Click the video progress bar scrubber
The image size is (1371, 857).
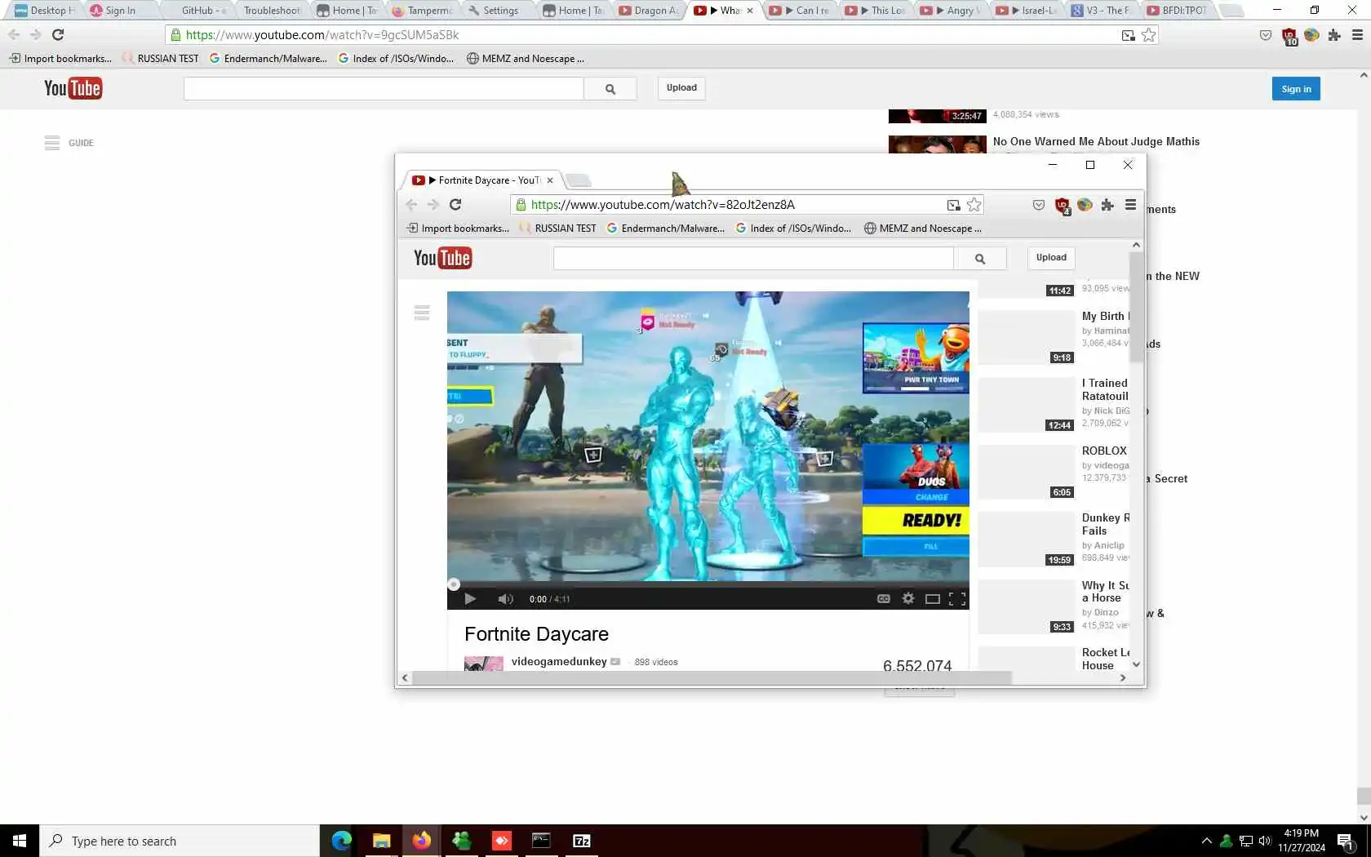tap(454, 584)
